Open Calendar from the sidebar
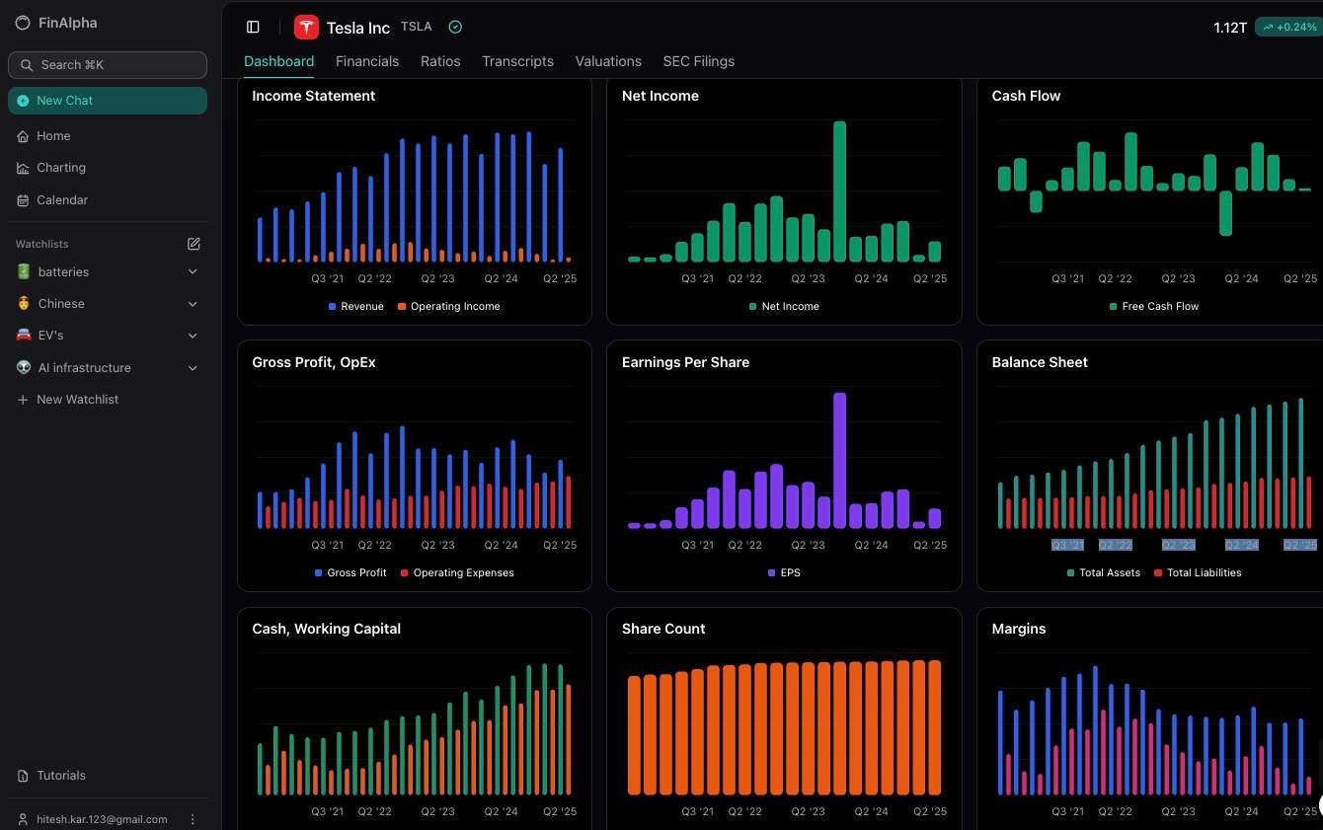Screen dimensions: 1323x830 tap(61, 200)
